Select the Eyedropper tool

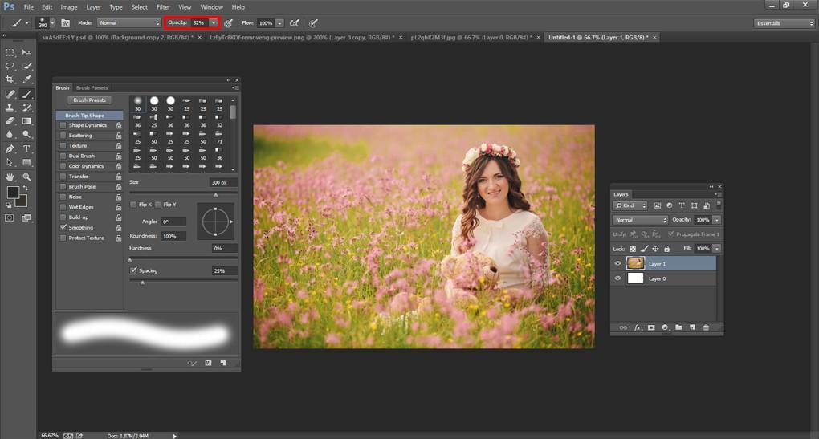click(26, 79)
